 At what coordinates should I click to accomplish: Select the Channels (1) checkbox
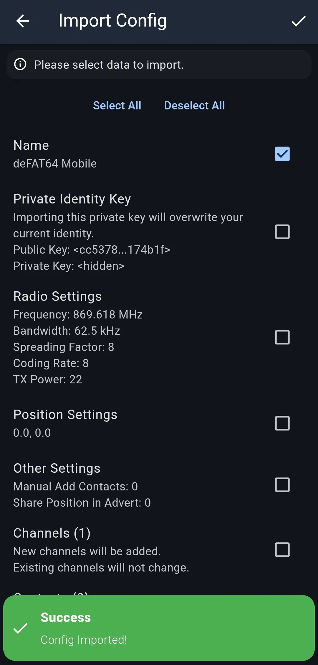coord(282,550)
